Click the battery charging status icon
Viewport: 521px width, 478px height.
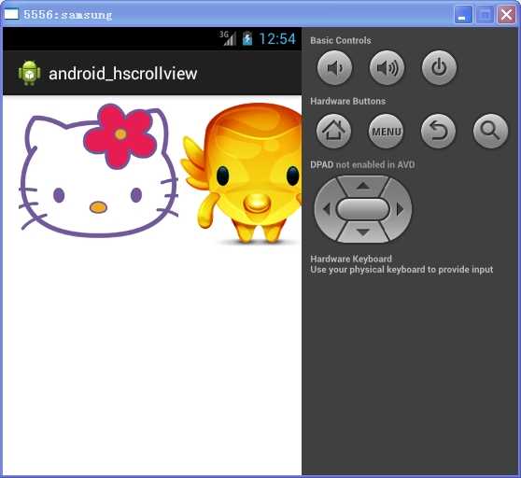coord(247,38)
